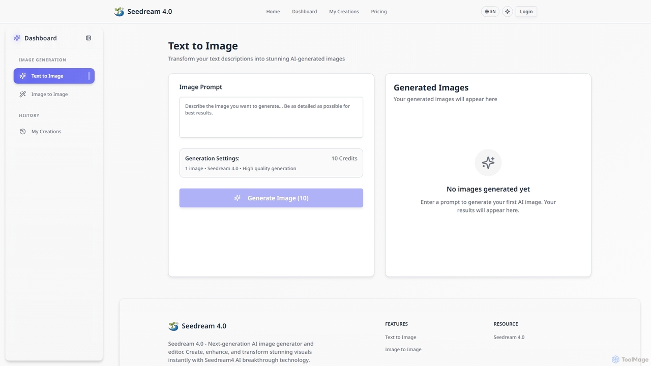The height and width of the screenshot is (366, 651).
Task: Click the IMAGE GENERATION sidebar section label
Action: click(x=43, y=60)
